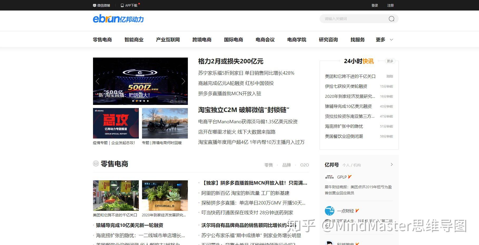Open the vegetable market thumbnail
This screenshot has height=245, width=479.
click(116, 196)
